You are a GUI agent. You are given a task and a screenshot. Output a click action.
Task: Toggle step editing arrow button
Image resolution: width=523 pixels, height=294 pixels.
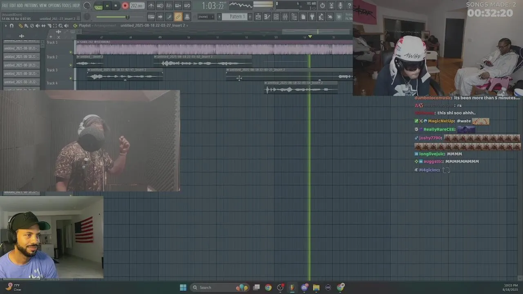tap(160, 17)
